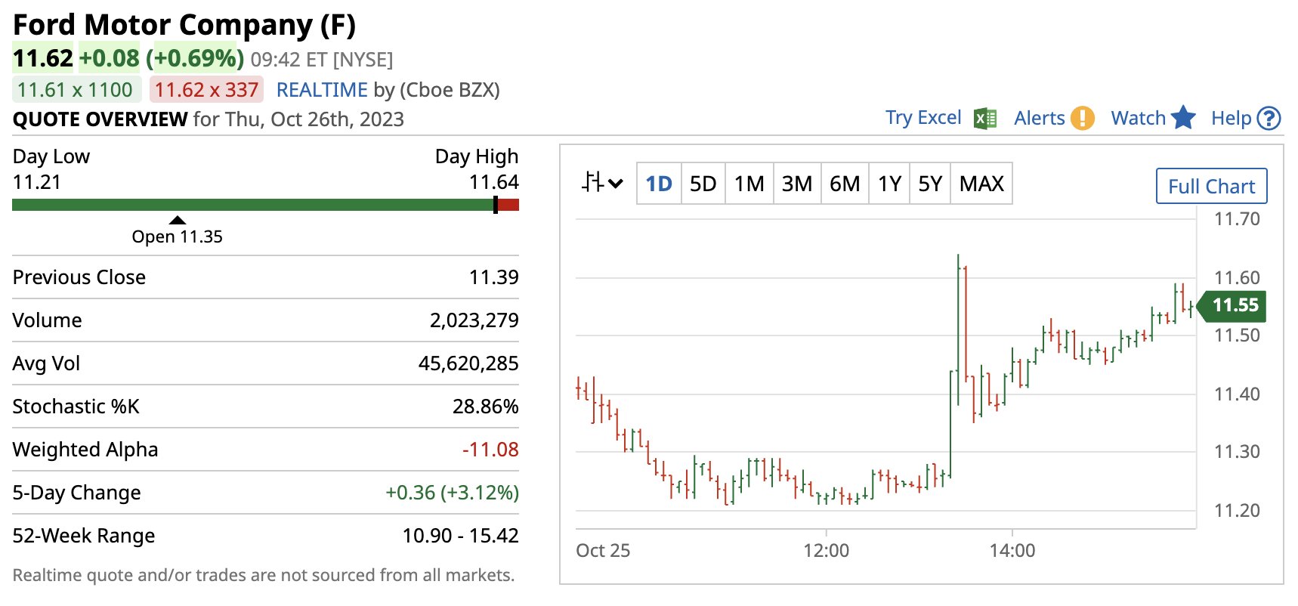Click the orange Alerts exclamation icon
This screenshot has height=606, width=1298.
pyautogui.click(x=1083, y=118)
